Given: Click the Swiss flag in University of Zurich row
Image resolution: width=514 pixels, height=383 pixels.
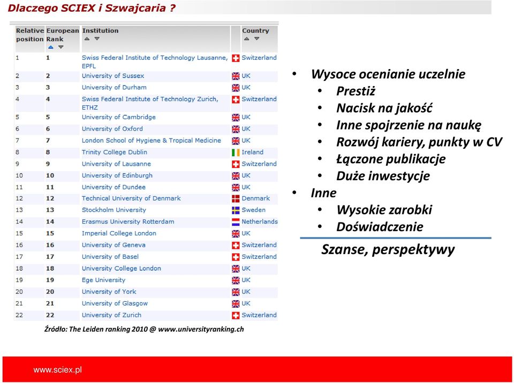Looking at the screenshot, I should click(236, 316).
